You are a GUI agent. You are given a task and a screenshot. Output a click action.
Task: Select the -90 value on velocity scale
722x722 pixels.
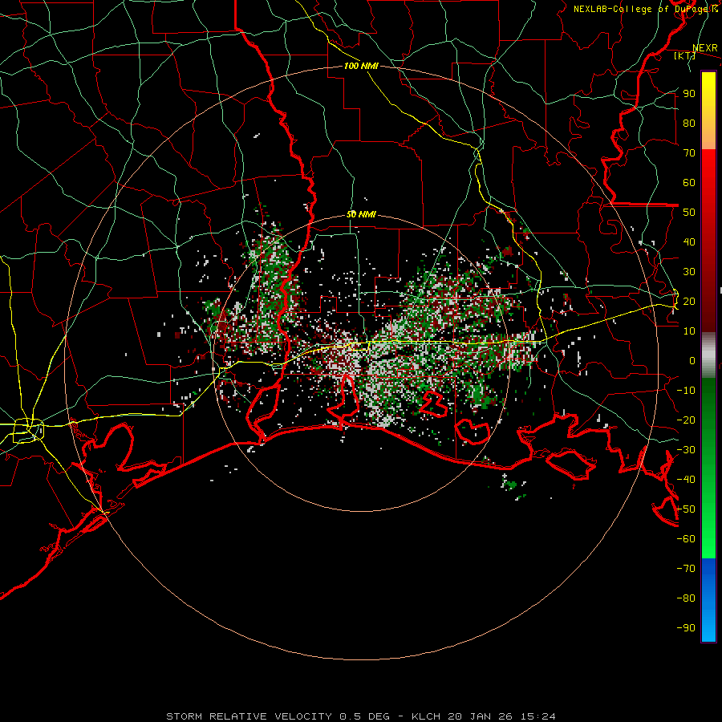coord(686,628)
